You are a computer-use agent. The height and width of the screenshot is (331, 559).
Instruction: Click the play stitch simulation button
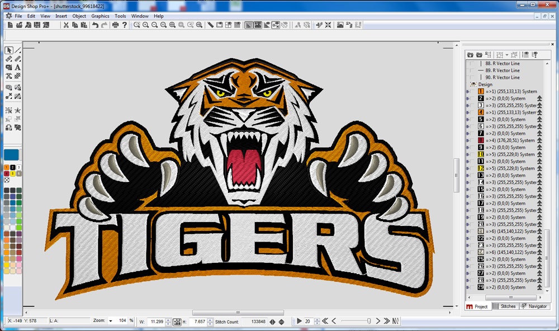[x=299, y=321]
